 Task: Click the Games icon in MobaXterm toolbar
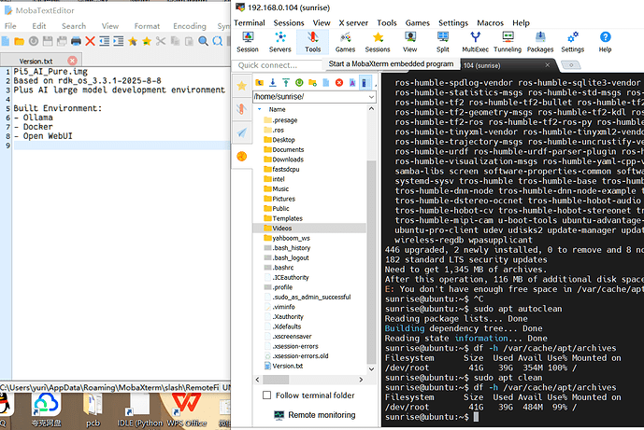coord(345,42)
